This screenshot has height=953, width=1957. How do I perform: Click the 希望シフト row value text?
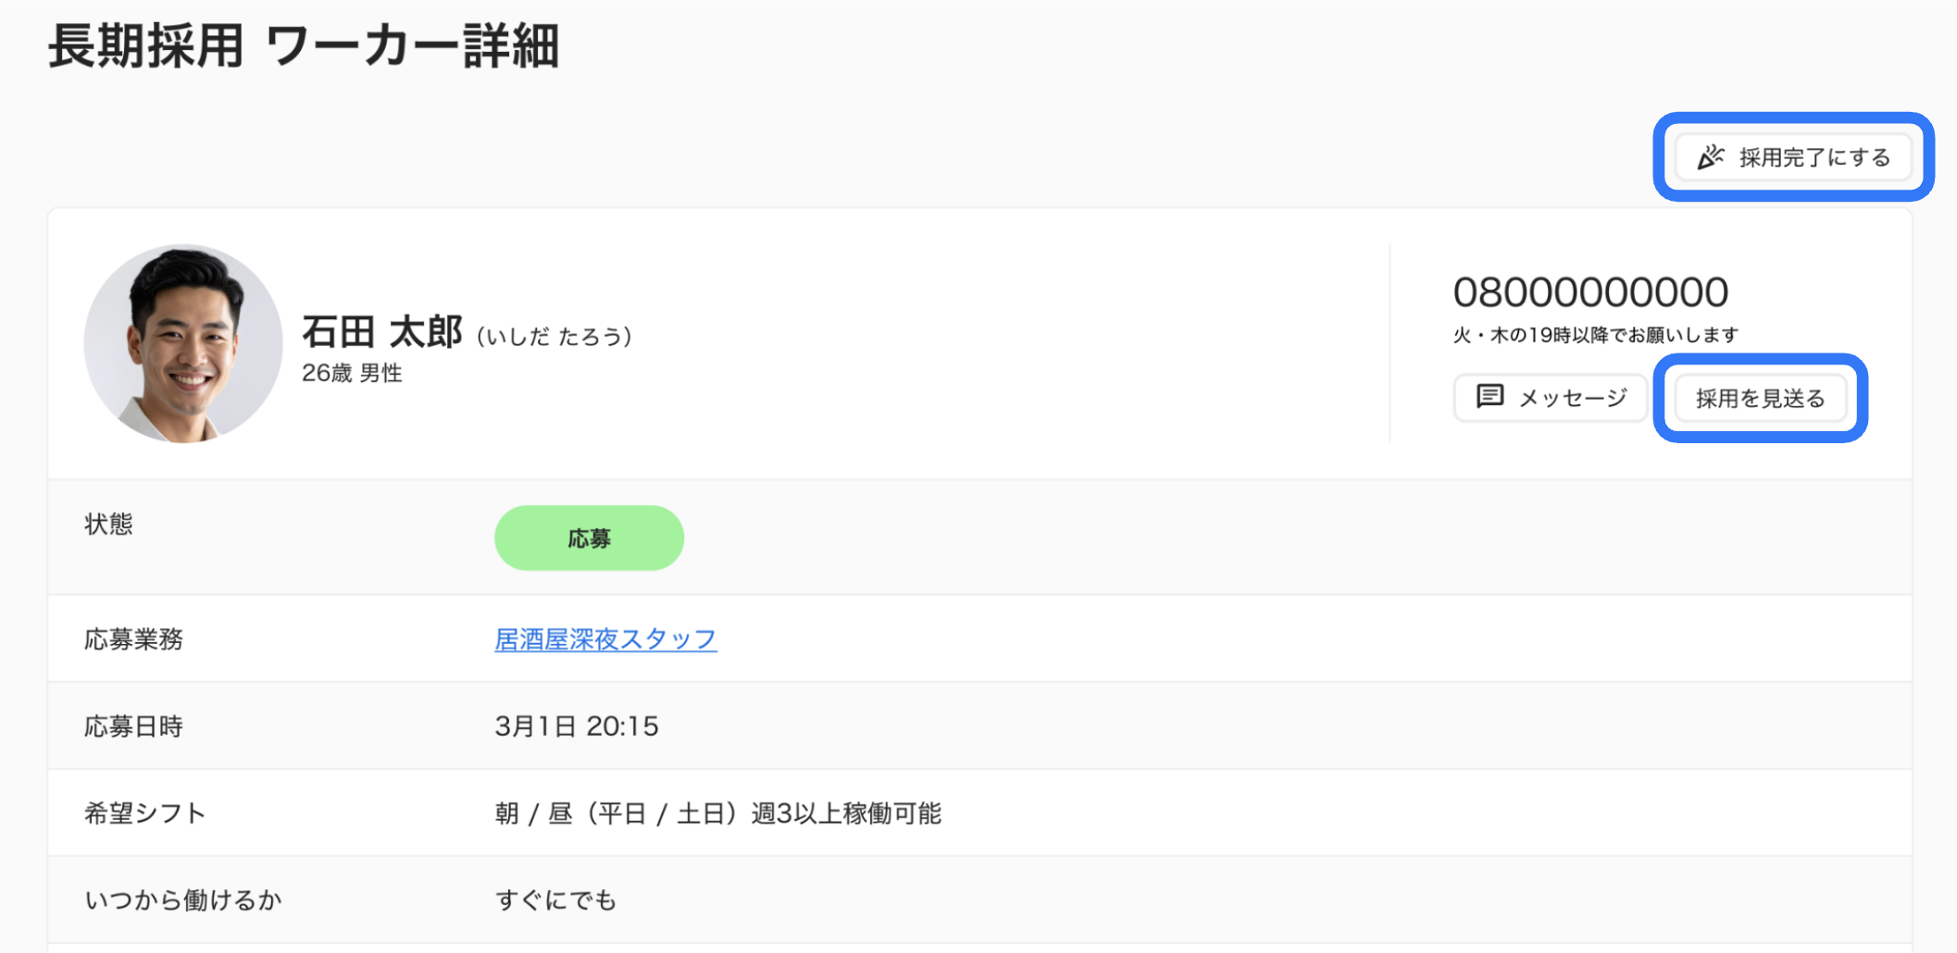tap(717, 813)
